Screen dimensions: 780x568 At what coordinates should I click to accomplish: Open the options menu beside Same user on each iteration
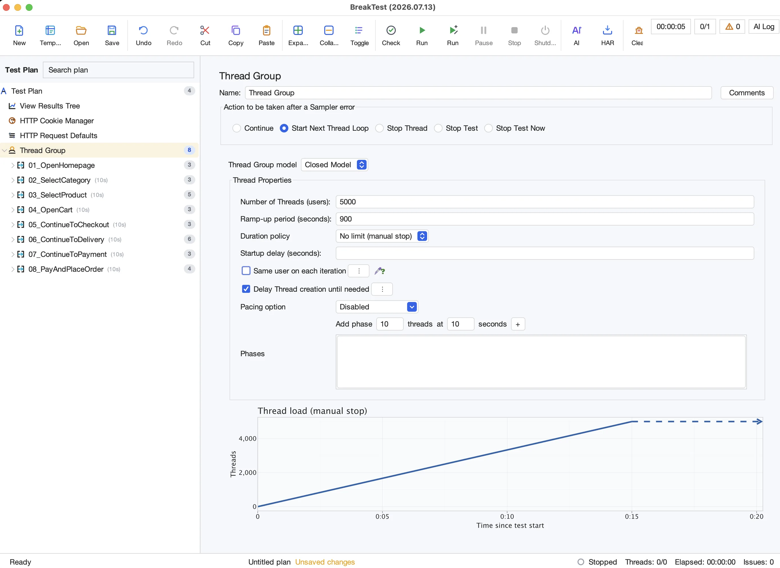point(359,271)
